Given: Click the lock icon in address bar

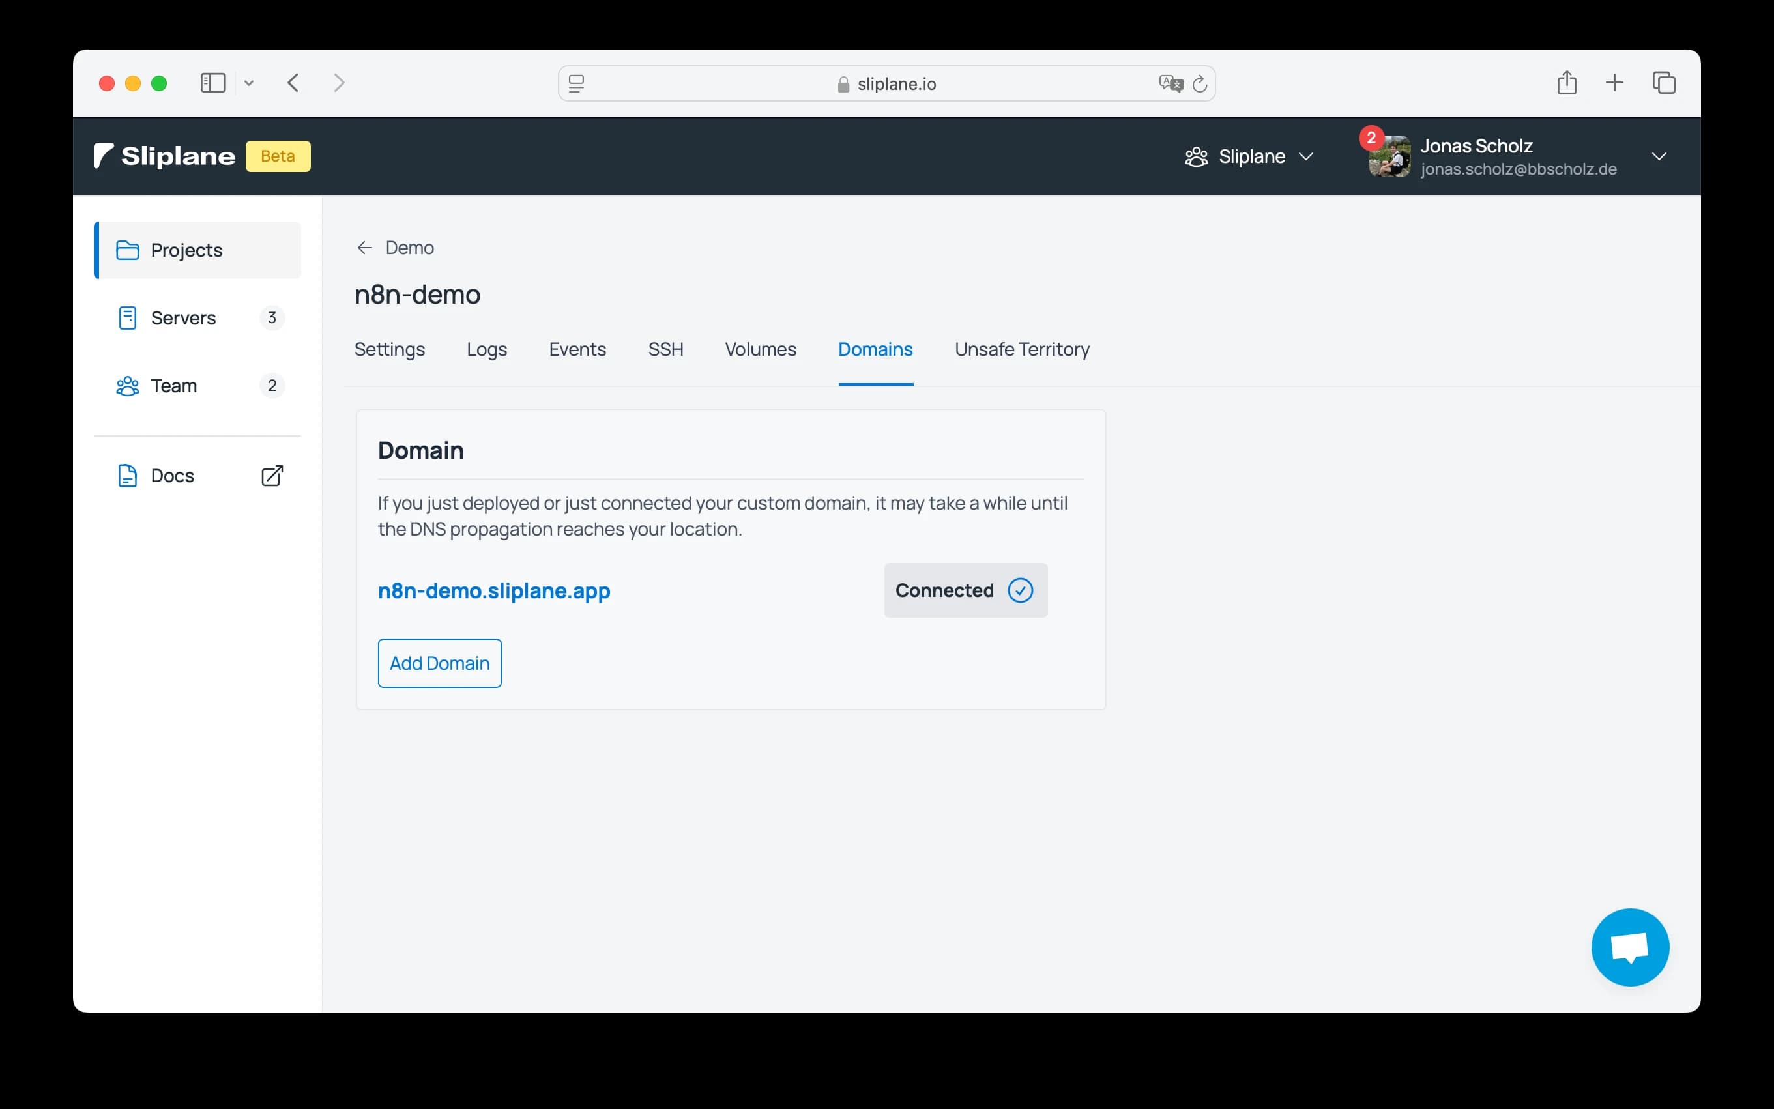Looking at the screenshot, I should click(843, 84).
